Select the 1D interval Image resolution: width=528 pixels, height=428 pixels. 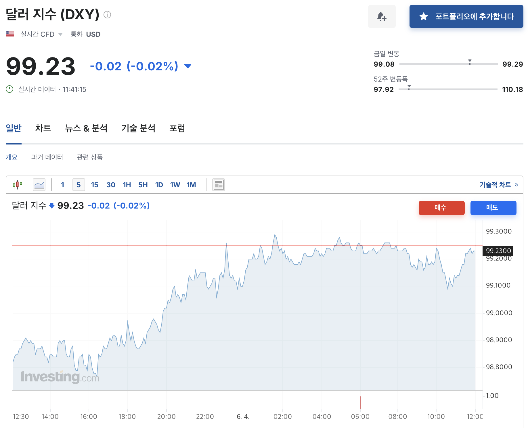pos(159,185)
